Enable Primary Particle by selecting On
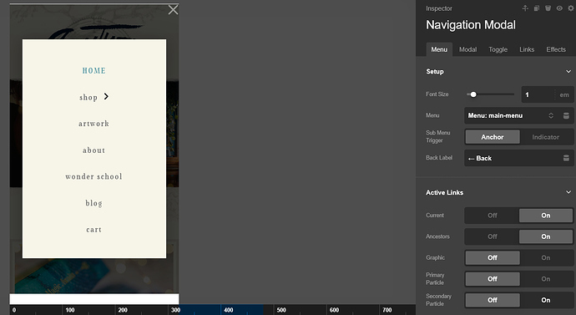 [x=546, y=279]
